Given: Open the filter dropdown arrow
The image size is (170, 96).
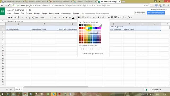Looking at the screenshot, I should click(121, 17).
